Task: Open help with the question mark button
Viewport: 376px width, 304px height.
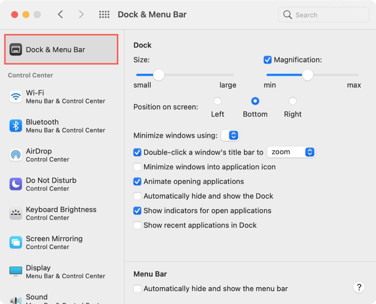Action: [x=359, y=287]
